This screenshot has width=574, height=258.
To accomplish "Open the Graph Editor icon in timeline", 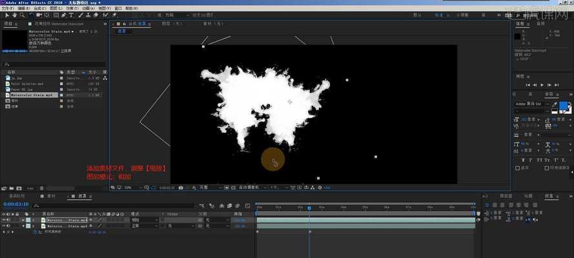I will click(247, 206).
